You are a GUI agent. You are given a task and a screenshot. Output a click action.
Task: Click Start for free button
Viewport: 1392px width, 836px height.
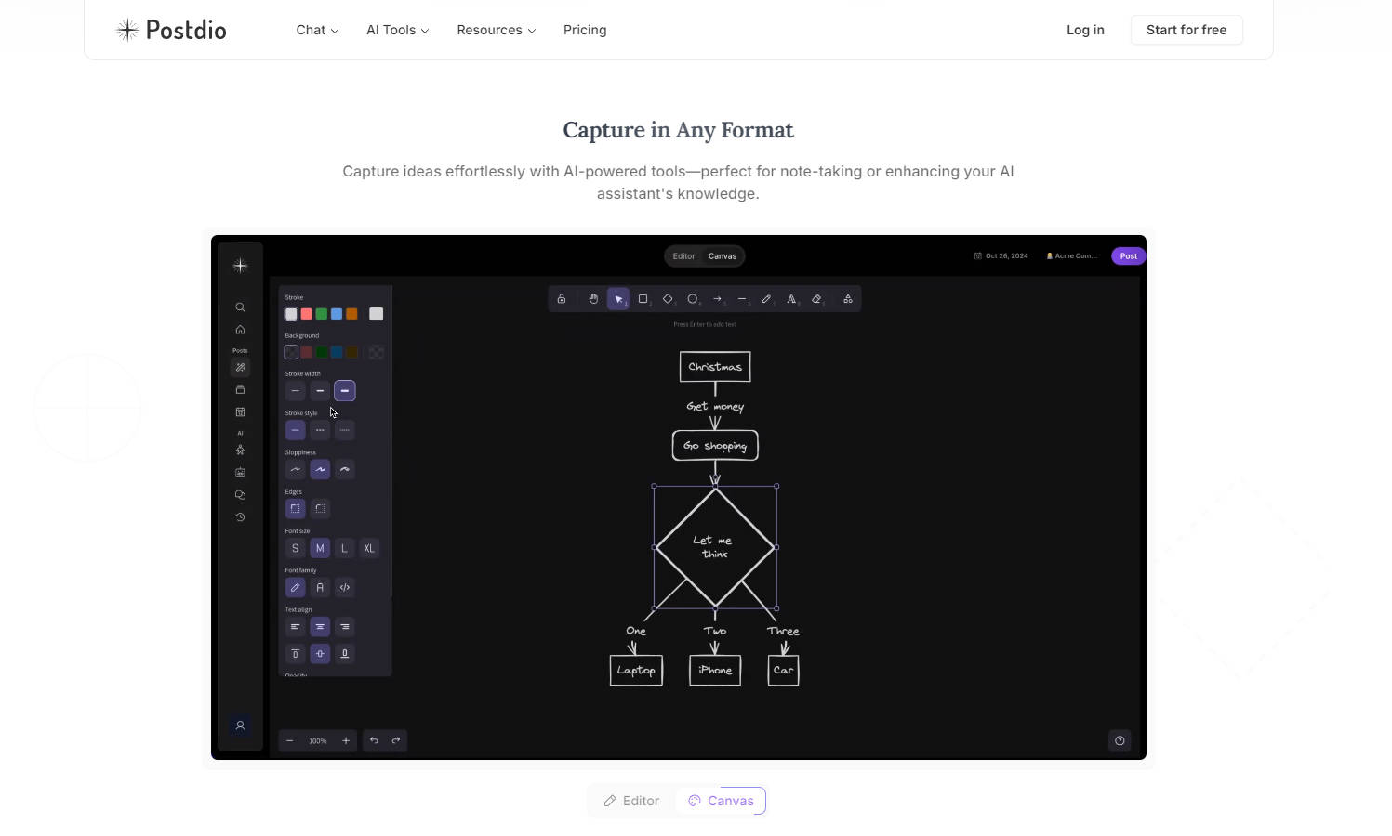coord(1187,30)
